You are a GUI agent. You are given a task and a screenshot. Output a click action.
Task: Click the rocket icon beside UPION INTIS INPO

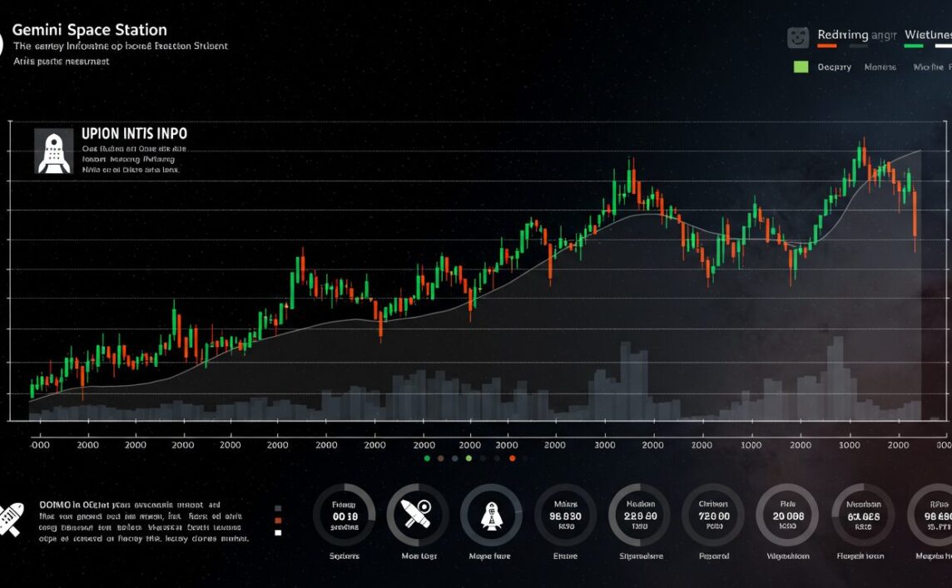53,151
